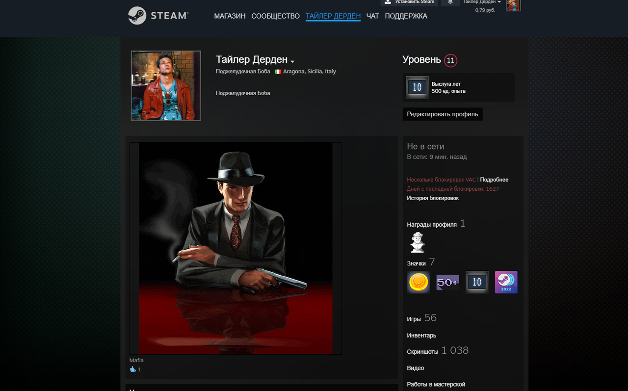Click the Не в сети status text

pos(425,146)
